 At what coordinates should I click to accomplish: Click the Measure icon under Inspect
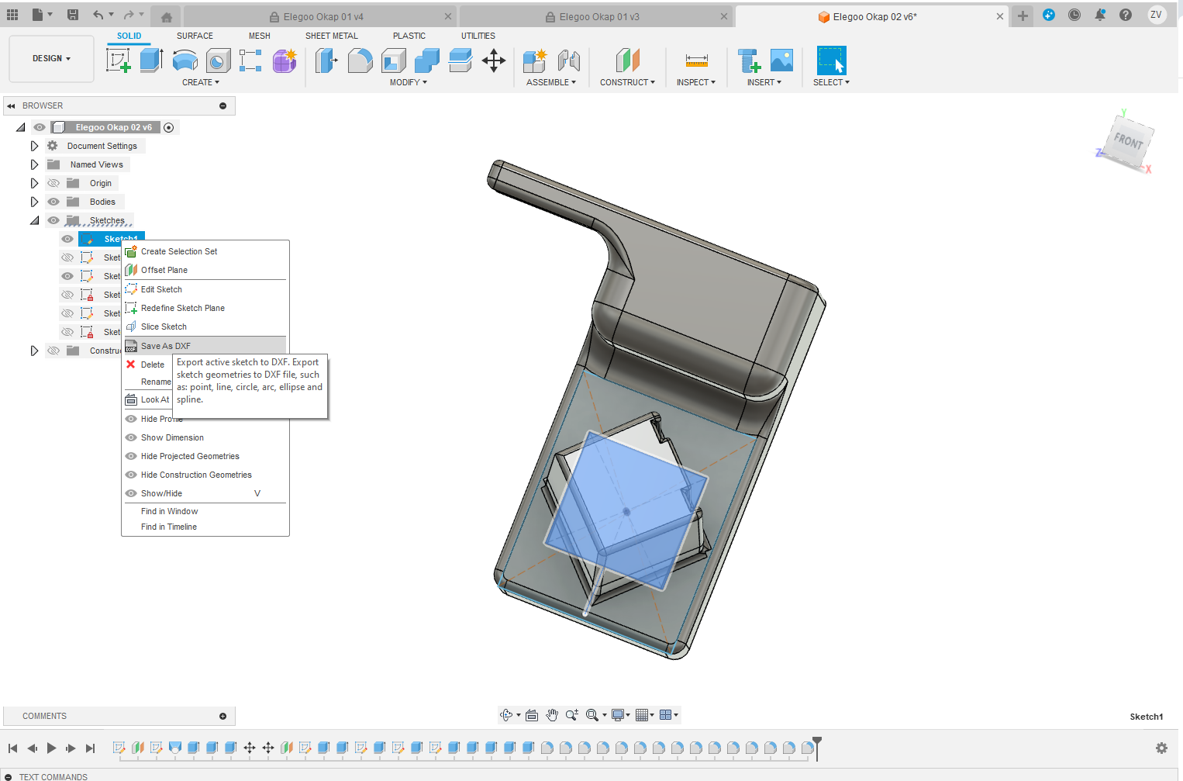pos(696,60)
